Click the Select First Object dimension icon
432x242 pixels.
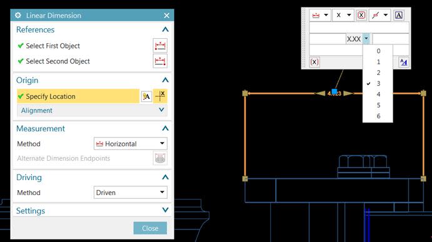pyautogui.click(x=160, y=46)
